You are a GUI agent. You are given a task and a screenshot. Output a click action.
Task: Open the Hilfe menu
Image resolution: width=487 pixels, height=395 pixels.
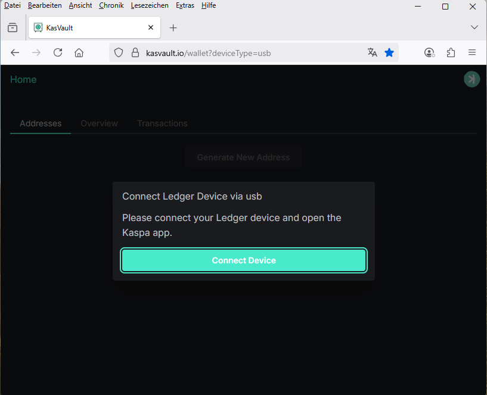209,5
